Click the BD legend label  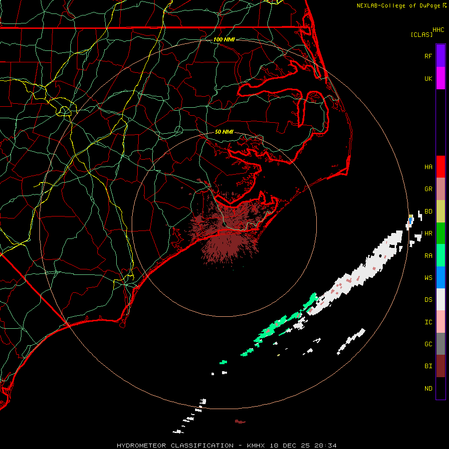click(428, 212)
